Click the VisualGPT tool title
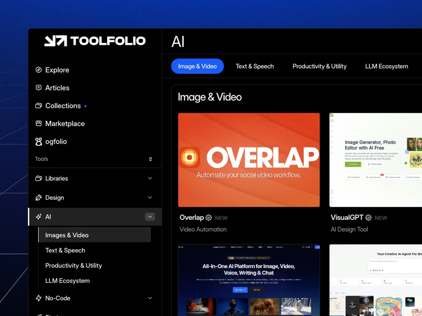This screenshot has width=422, height=316. (x=347, y=218)
